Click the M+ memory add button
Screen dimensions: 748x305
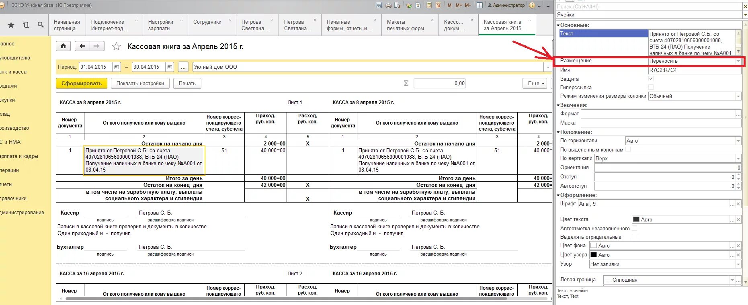click(459, 5)
